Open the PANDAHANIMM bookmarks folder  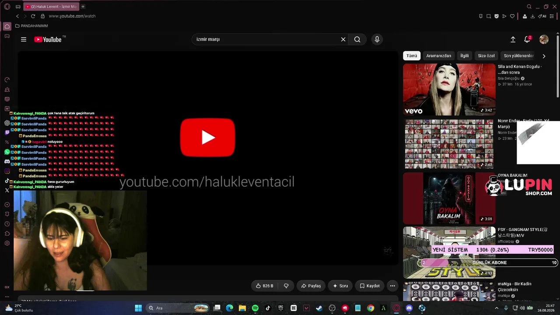(31, 26)
